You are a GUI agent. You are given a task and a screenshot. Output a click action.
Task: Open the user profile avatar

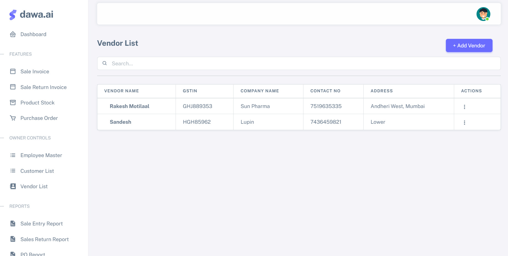tap(483, 14)
